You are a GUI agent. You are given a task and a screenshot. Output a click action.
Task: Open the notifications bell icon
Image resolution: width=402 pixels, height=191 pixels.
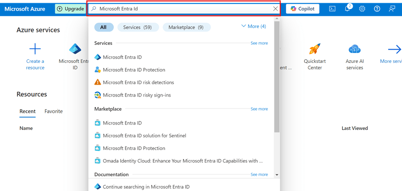[x=348, y=9]
